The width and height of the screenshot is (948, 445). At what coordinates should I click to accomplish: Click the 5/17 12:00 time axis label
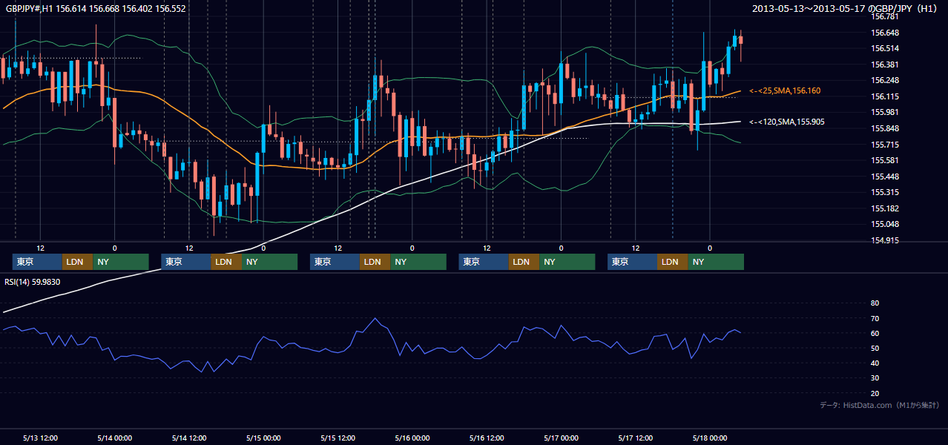pyautogui.click(x=635, y=438)
